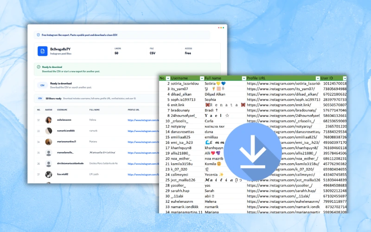
Task: Select the sotiria_lazaridou cell in spreadsheet
Action: 187,84
